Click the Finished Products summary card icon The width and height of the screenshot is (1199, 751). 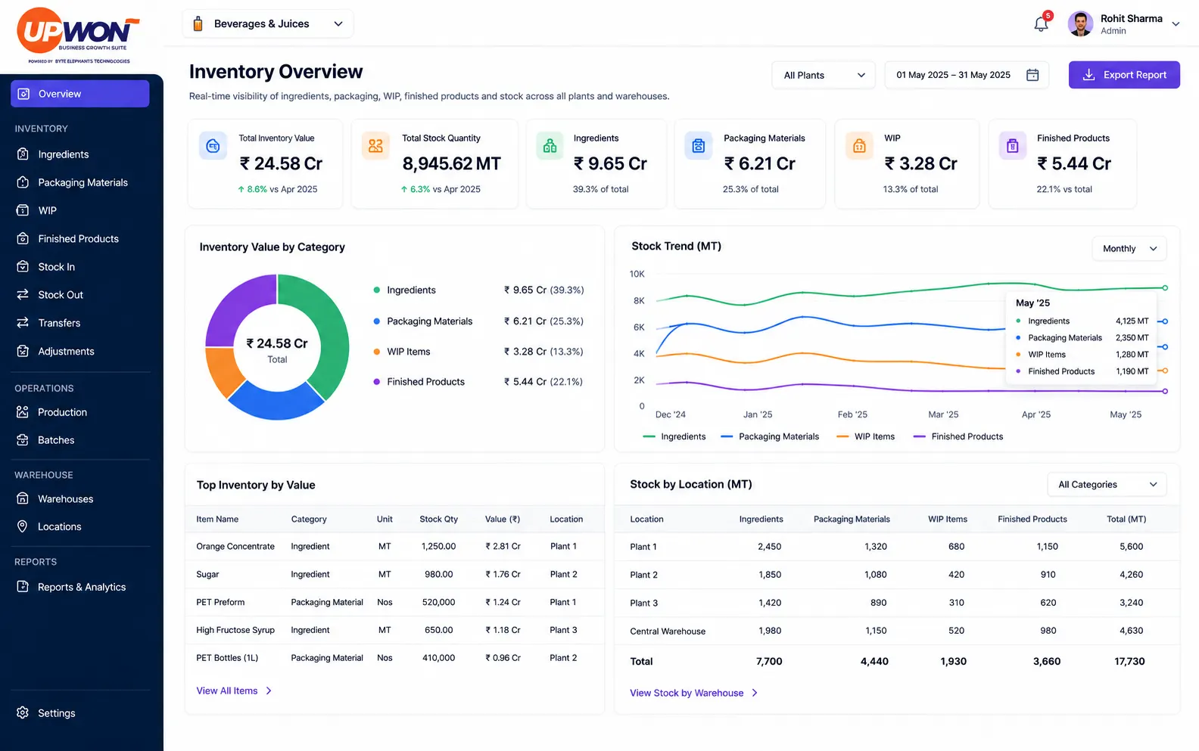(x=1013, y=146)
